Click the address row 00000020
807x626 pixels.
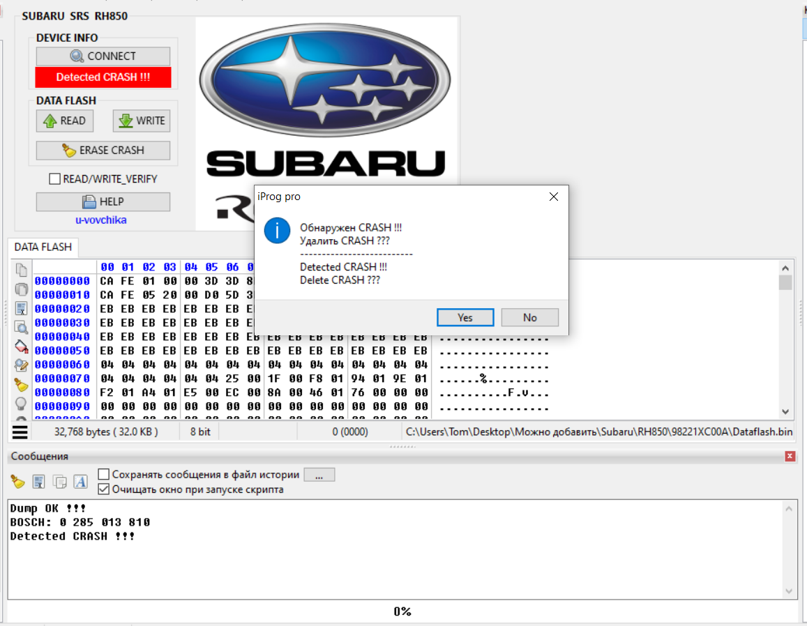[62, 309]
